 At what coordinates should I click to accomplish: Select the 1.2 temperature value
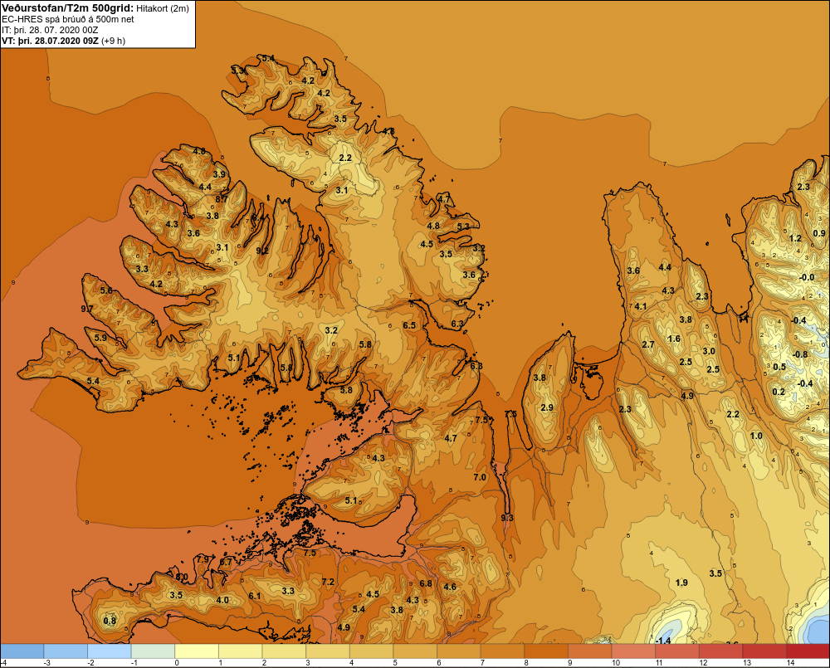796,238
